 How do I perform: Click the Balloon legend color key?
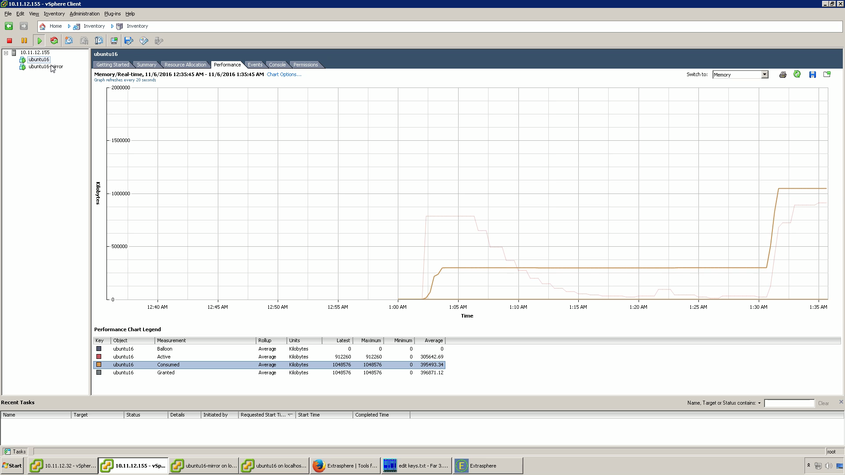99,349
